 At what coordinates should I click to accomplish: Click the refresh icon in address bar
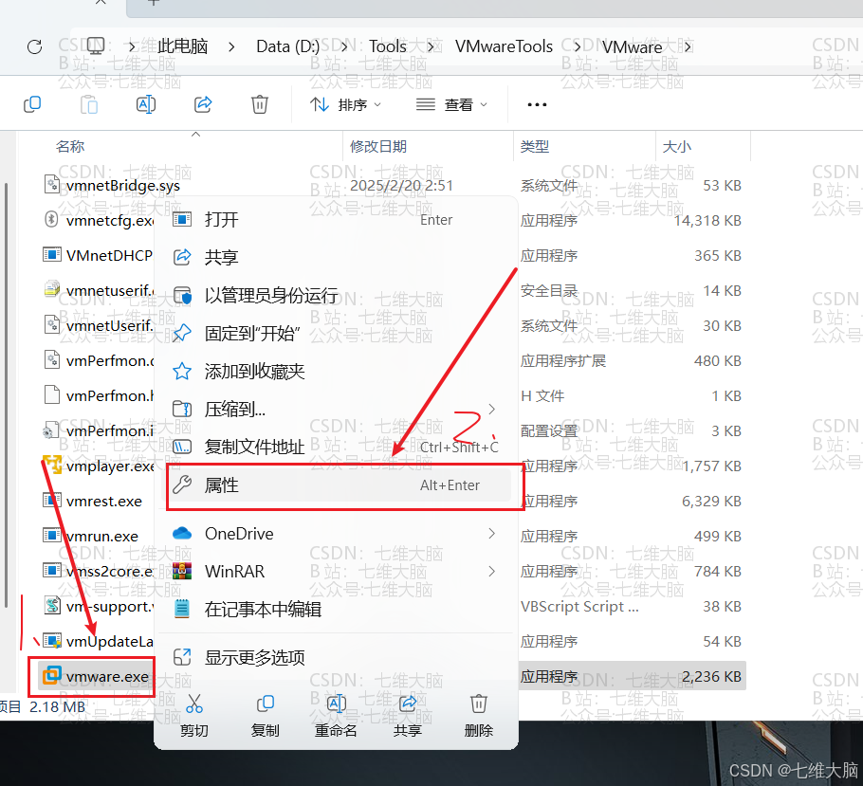click(35, 46)
